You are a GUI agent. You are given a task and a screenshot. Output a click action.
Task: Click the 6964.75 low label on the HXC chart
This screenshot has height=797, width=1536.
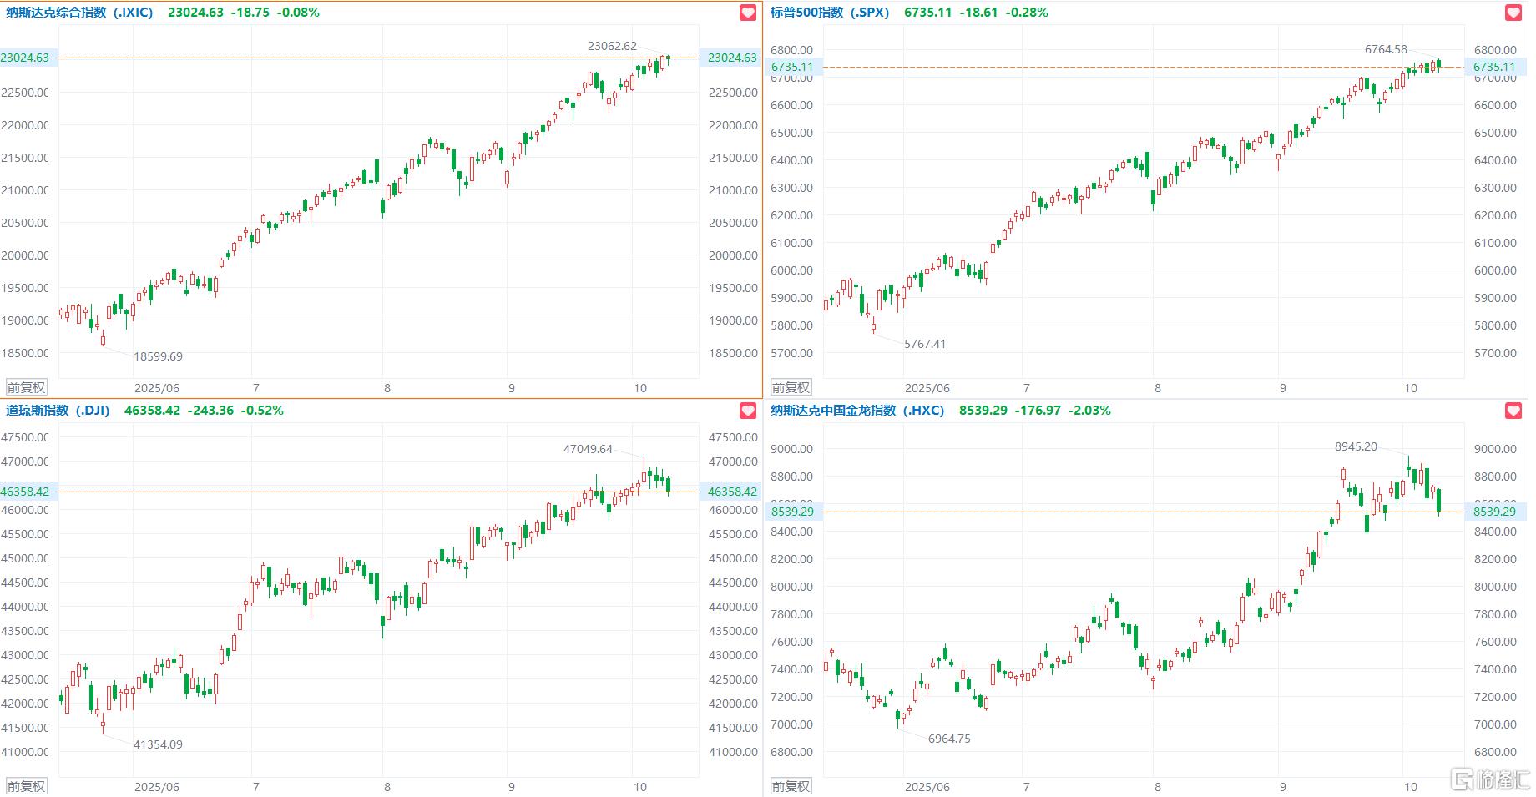[949, 739]
